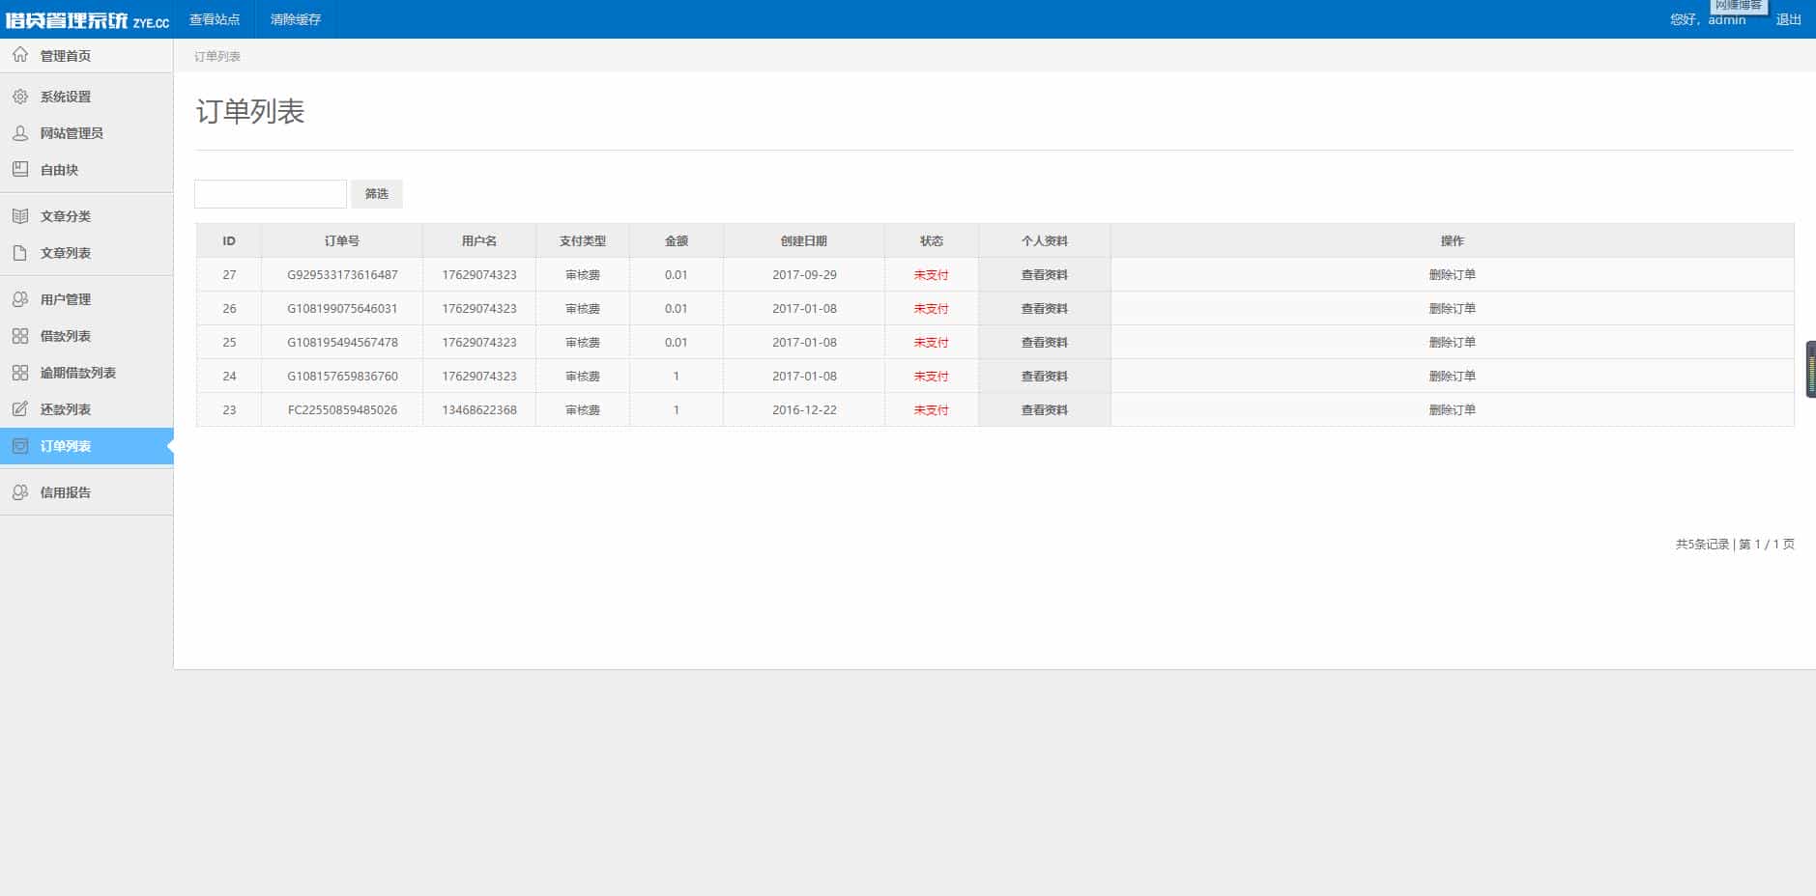Image resolution: width=1816 pixels, height=896 pixels.
Task: Click the person icon for 网站管理员
Action: [20, 133]
